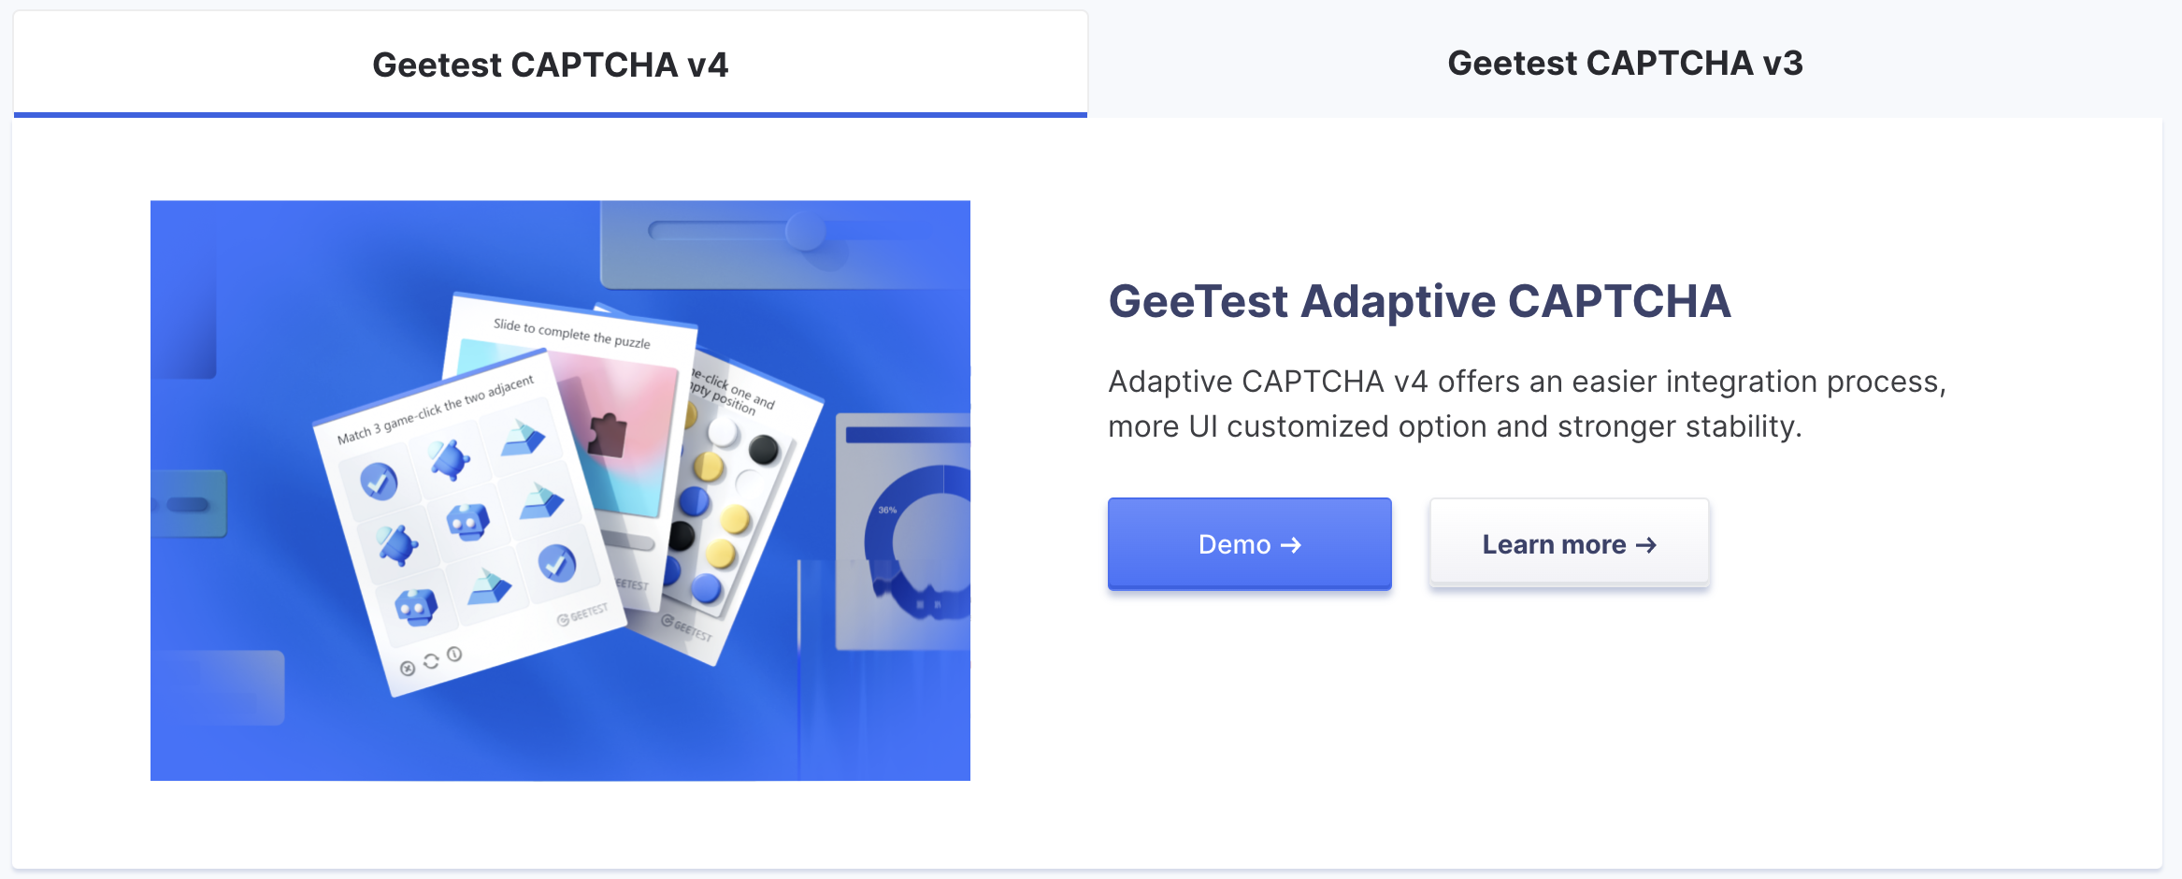This screenshot has height=879, width=2182.
Task: Click the solid white ball on the rightmost card
Action: [x=724, y=431]
